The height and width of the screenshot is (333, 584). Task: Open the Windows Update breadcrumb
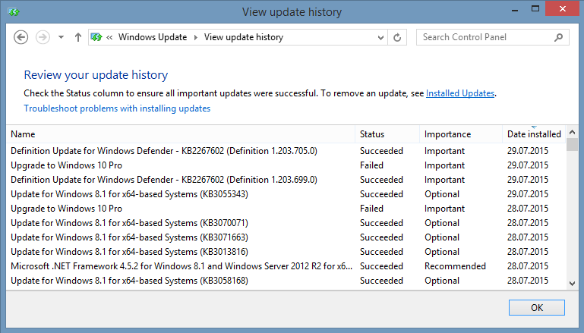153,37
